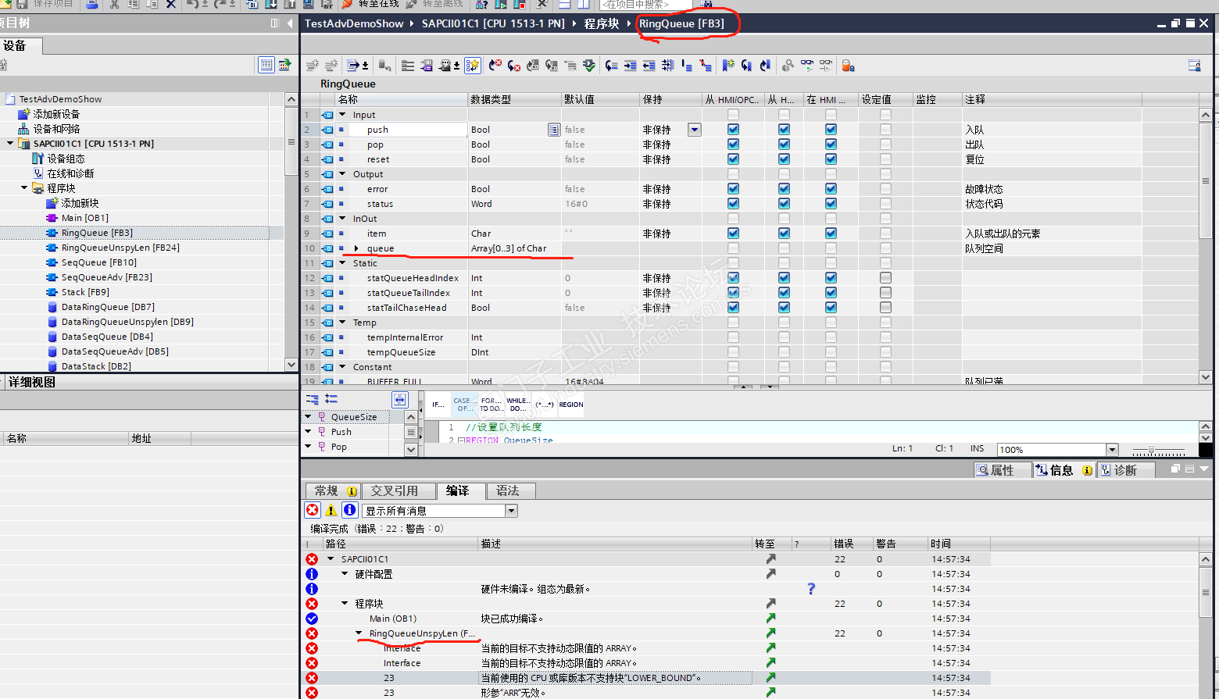Click the synchronize region overview icon
This screenshot has width=1219, height=699.
tap(399, 400)
